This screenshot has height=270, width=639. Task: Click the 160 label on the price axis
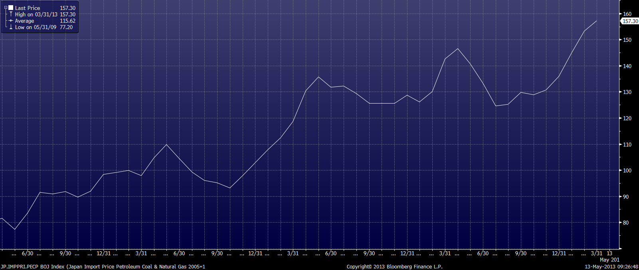[627, 14]
